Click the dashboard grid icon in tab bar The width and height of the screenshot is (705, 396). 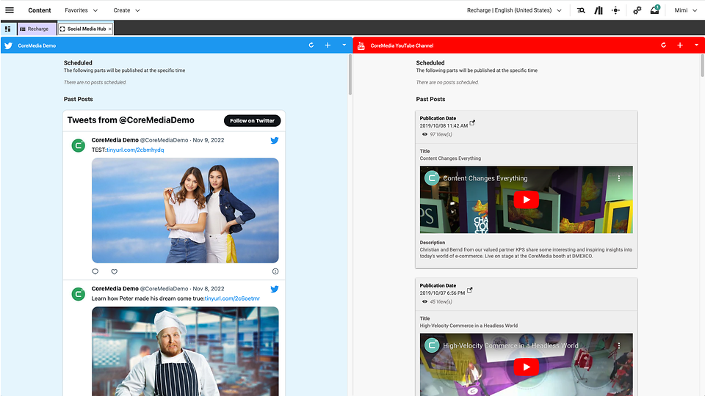[7, 29]
